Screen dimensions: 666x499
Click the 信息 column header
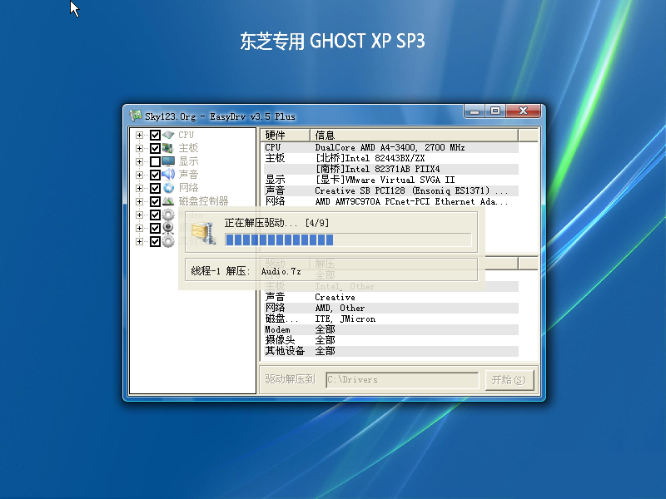click(414, 136)
